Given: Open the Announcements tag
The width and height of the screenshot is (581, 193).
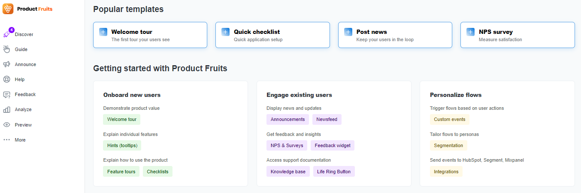Looking at the screenshot, I should (287, 119).
